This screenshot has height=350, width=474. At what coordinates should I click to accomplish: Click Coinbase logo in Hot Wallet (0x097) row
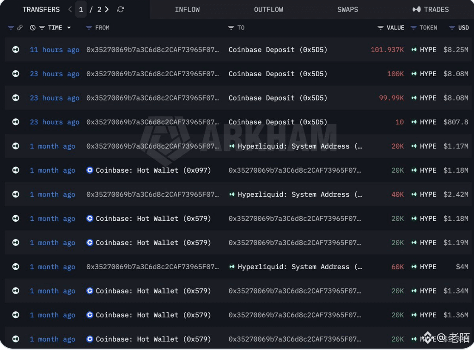pyautogui.click(x=90, y=170)
